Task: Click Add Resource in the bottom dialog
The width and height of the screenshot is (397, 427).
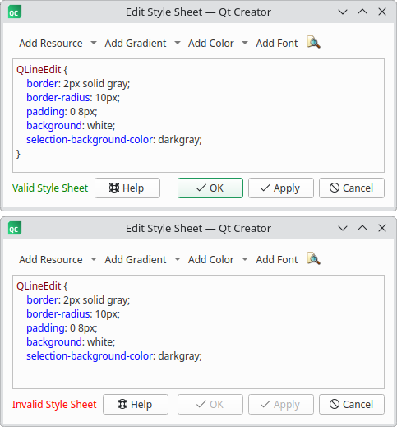Action: 51,260
